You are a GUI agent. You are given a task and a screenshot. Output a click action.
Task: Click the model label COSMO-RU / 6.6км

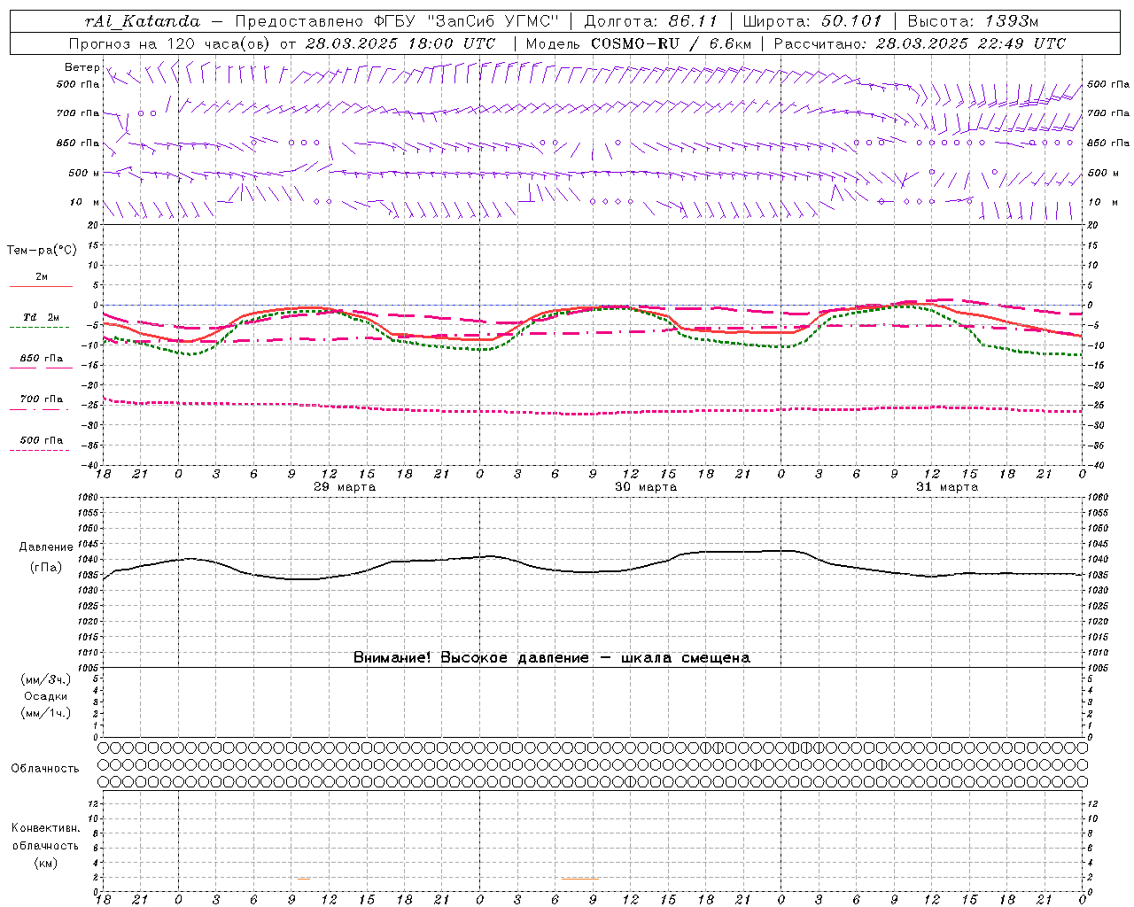pos(671,43)
